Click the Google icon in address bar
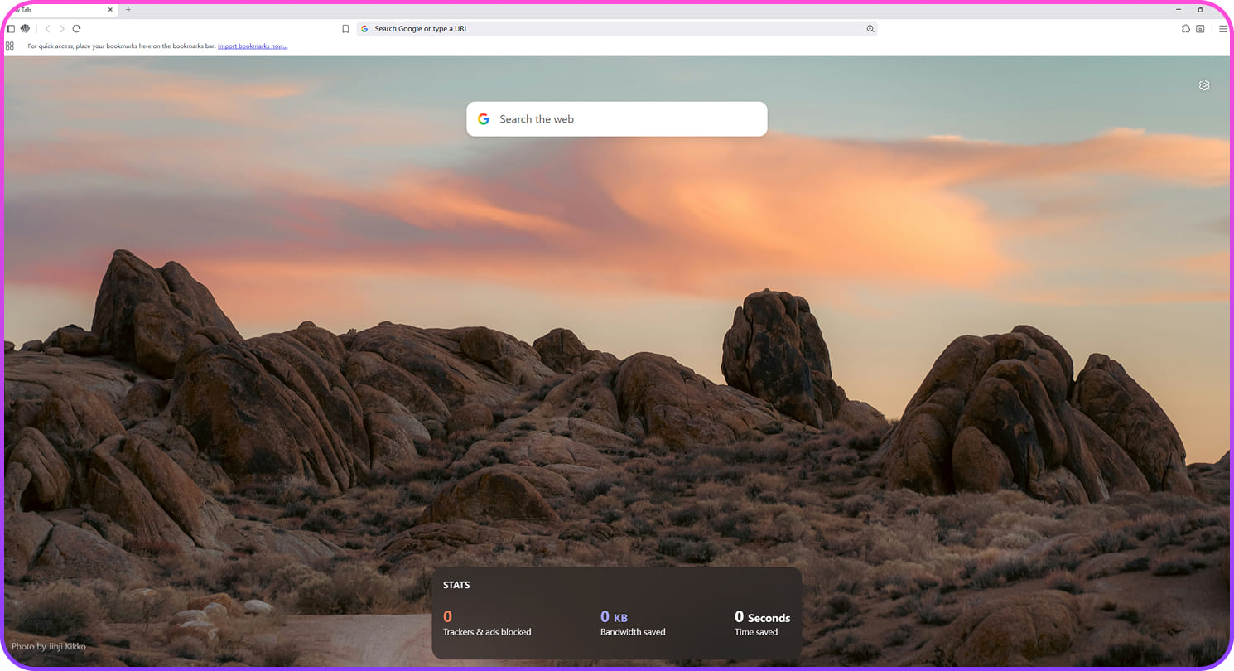The height and width of the screenshot is (671, 1234). (364, 29)
